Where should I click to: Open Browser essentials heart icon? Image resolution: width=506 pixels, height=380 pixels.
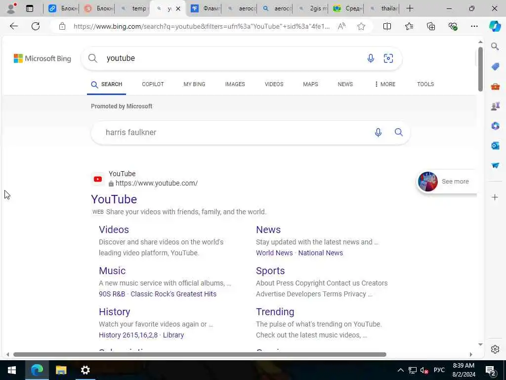click(453, 26)
